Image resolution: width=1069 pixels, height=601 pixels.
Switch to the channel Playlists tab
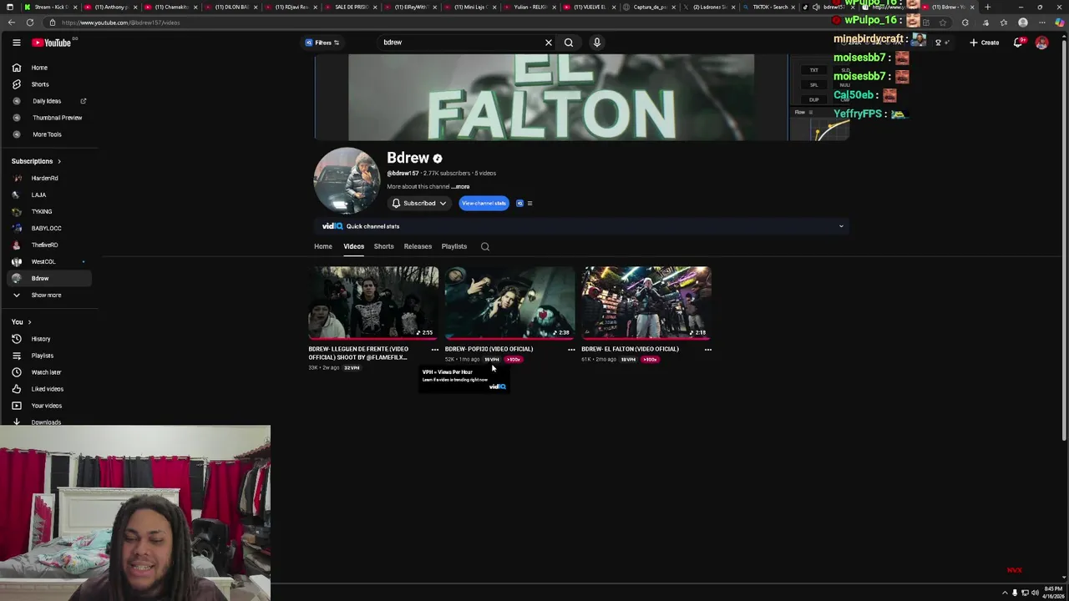(x=454, y=246)
